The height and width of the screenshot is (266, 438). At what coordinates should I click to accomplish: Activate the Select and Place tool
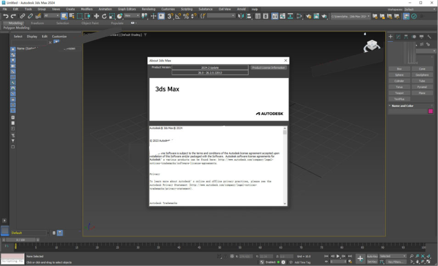point(119,16)
